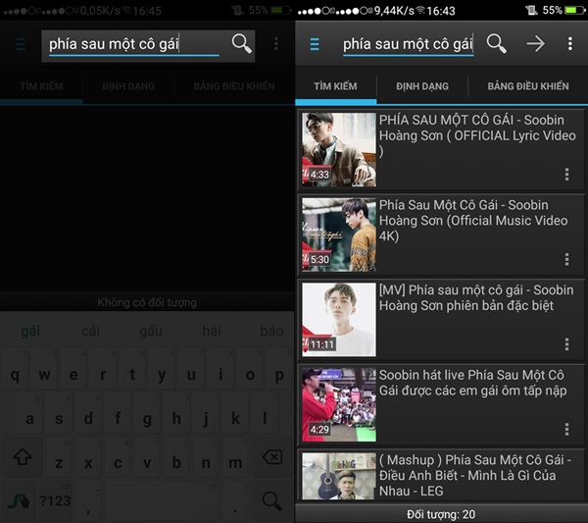This screenshot has height=523, width=588.
Task: Tap the keyboard search enter key
Action: 271,500
